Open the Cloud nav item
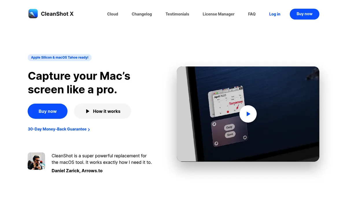 point(112,14)
